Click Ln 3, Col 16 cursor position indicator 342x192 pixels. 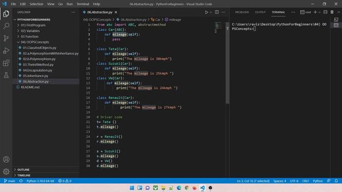pos(253,181)
